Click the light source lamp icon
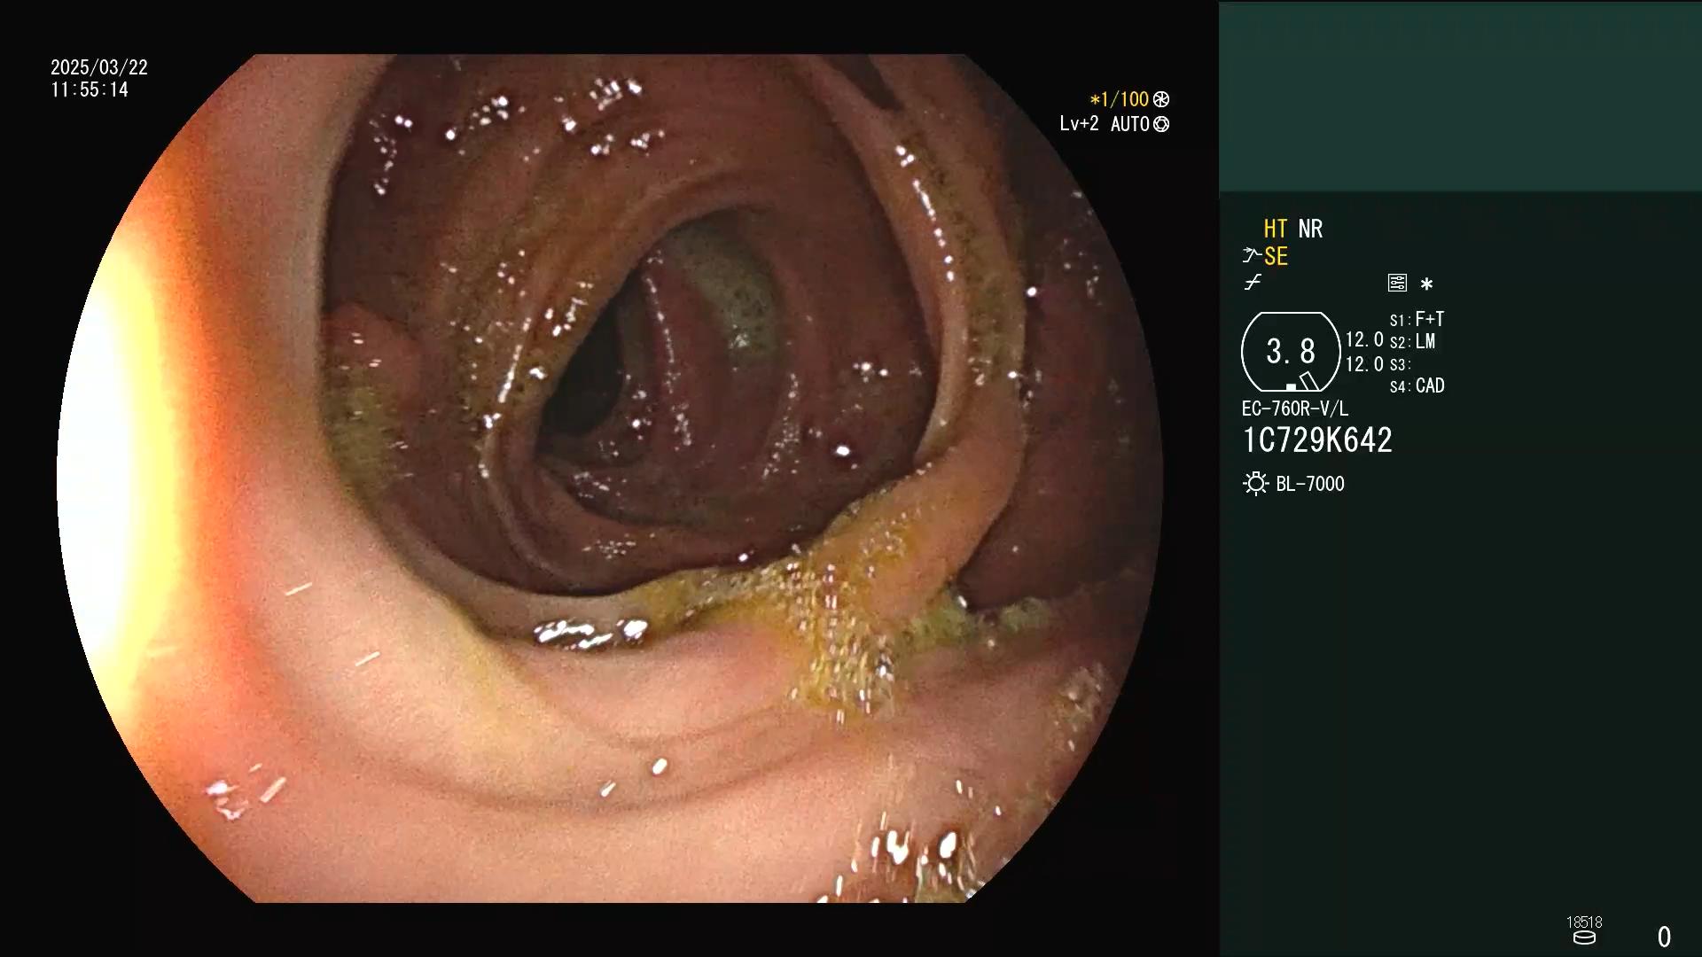This screenshot has height=957, width=1702. tap(1255, 484)
